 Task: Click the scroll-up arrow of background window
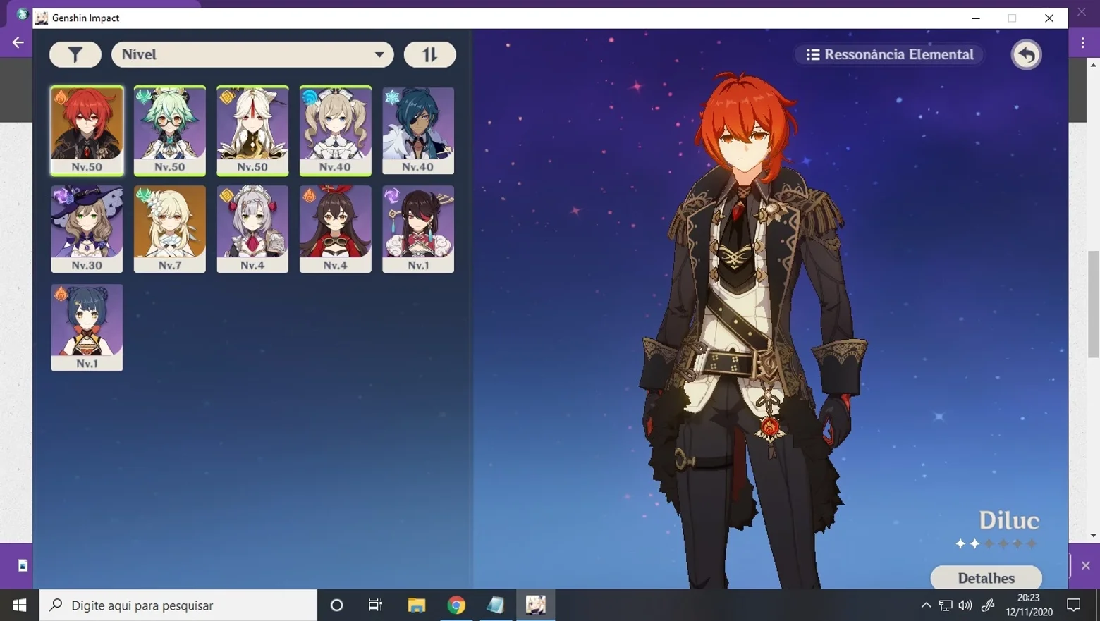tap(1094, 65)
